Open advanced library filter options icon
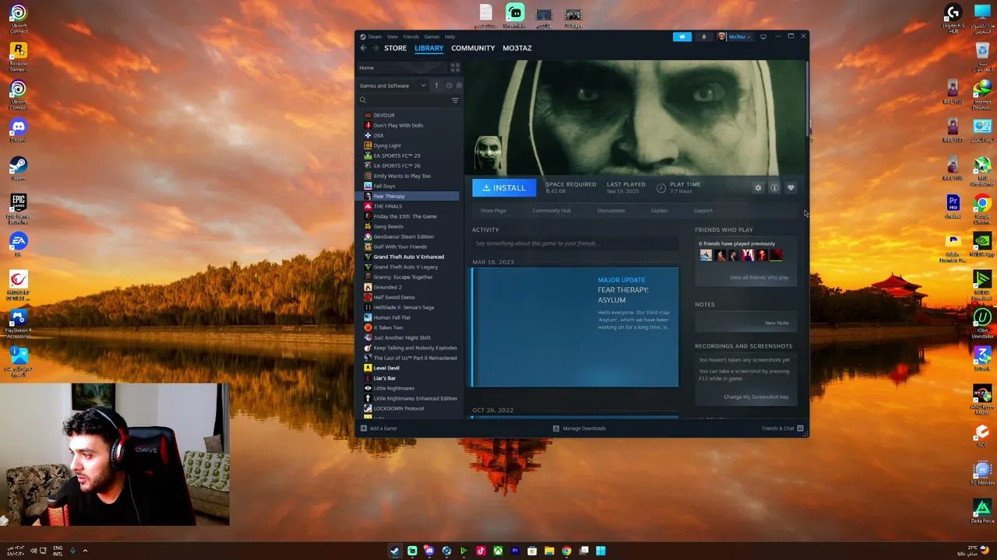Image resolution: width=997 pixels, height=560 pixels. [x=455, y=100]
